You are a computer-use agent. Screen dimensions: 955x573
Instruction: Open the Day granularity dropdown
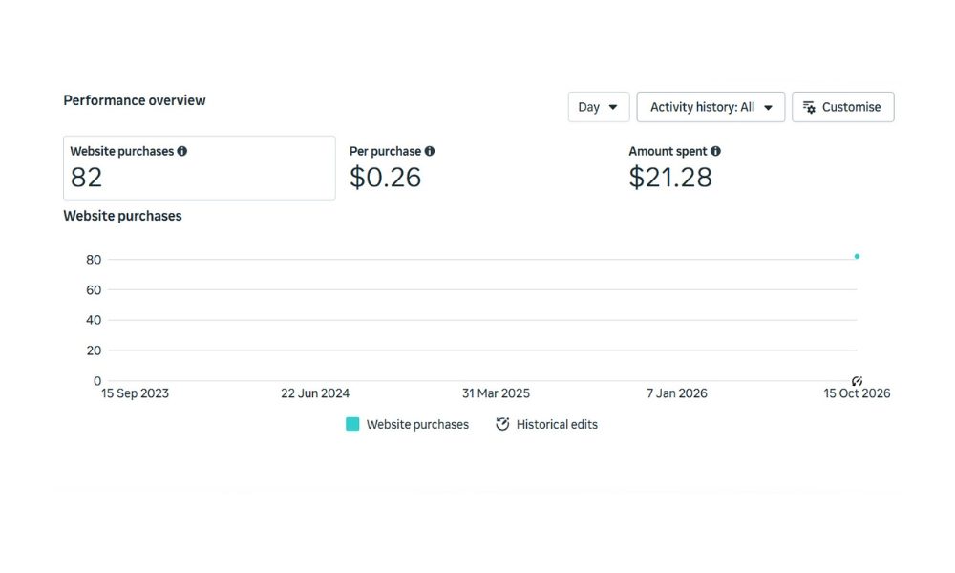pyautogui.click(x=599, y=107)
